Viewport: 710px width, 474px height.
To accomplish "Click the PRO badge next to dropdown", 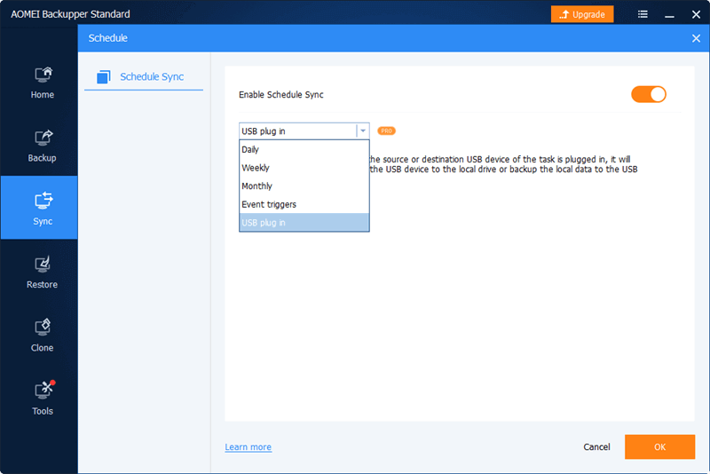I will 386,130.
